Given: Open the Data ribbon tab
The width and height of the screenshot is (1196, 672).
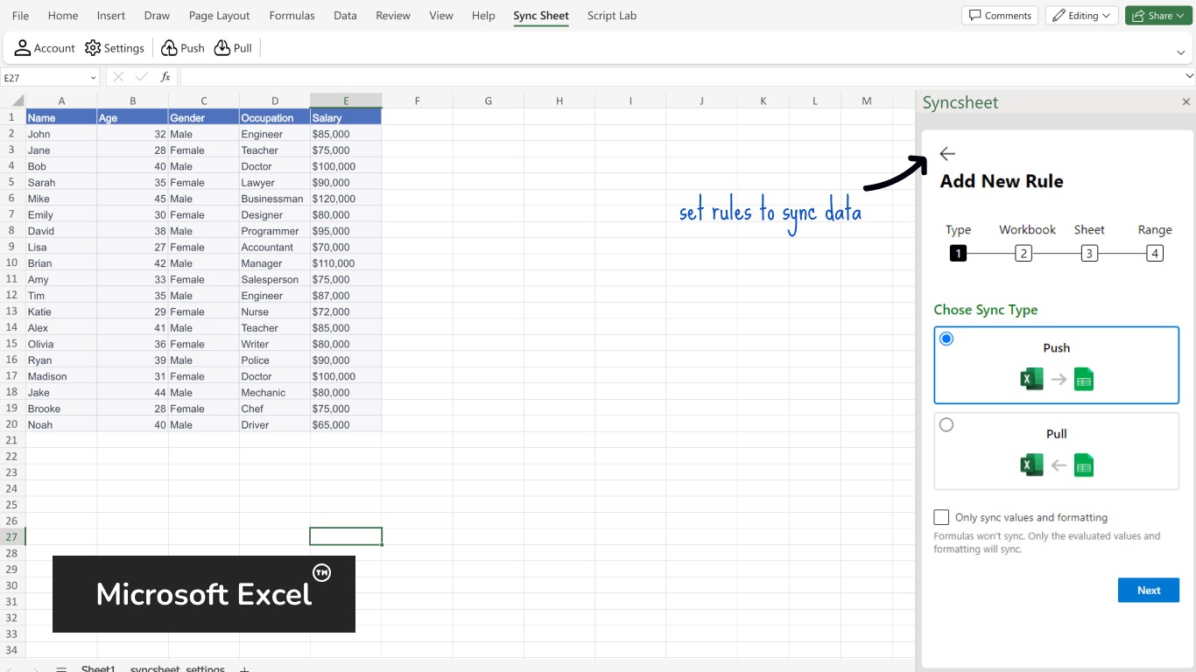Looking at the screenshot, I should 345,16.
